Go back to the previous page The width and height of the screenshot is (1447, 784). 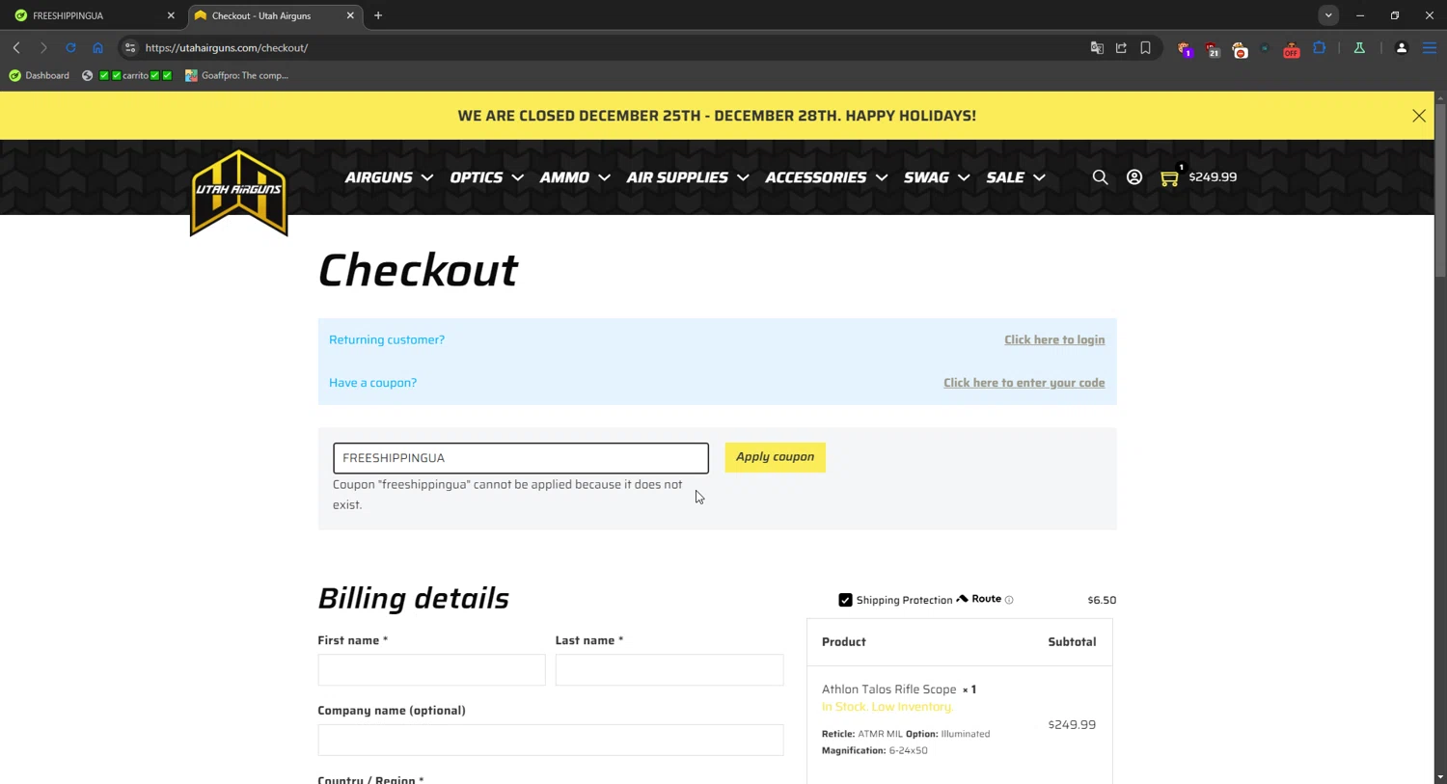coord(16,47)
